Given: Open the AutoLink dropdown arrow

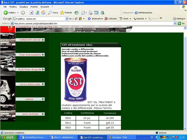Looking at the screenshot, I should click(146, 19).
